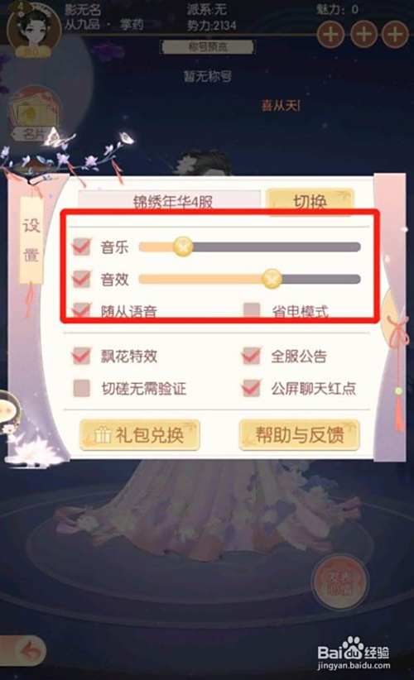
Task: Uncheck 全服公告 announcement option
Action: pyautogui.click(x=252, y=356)
